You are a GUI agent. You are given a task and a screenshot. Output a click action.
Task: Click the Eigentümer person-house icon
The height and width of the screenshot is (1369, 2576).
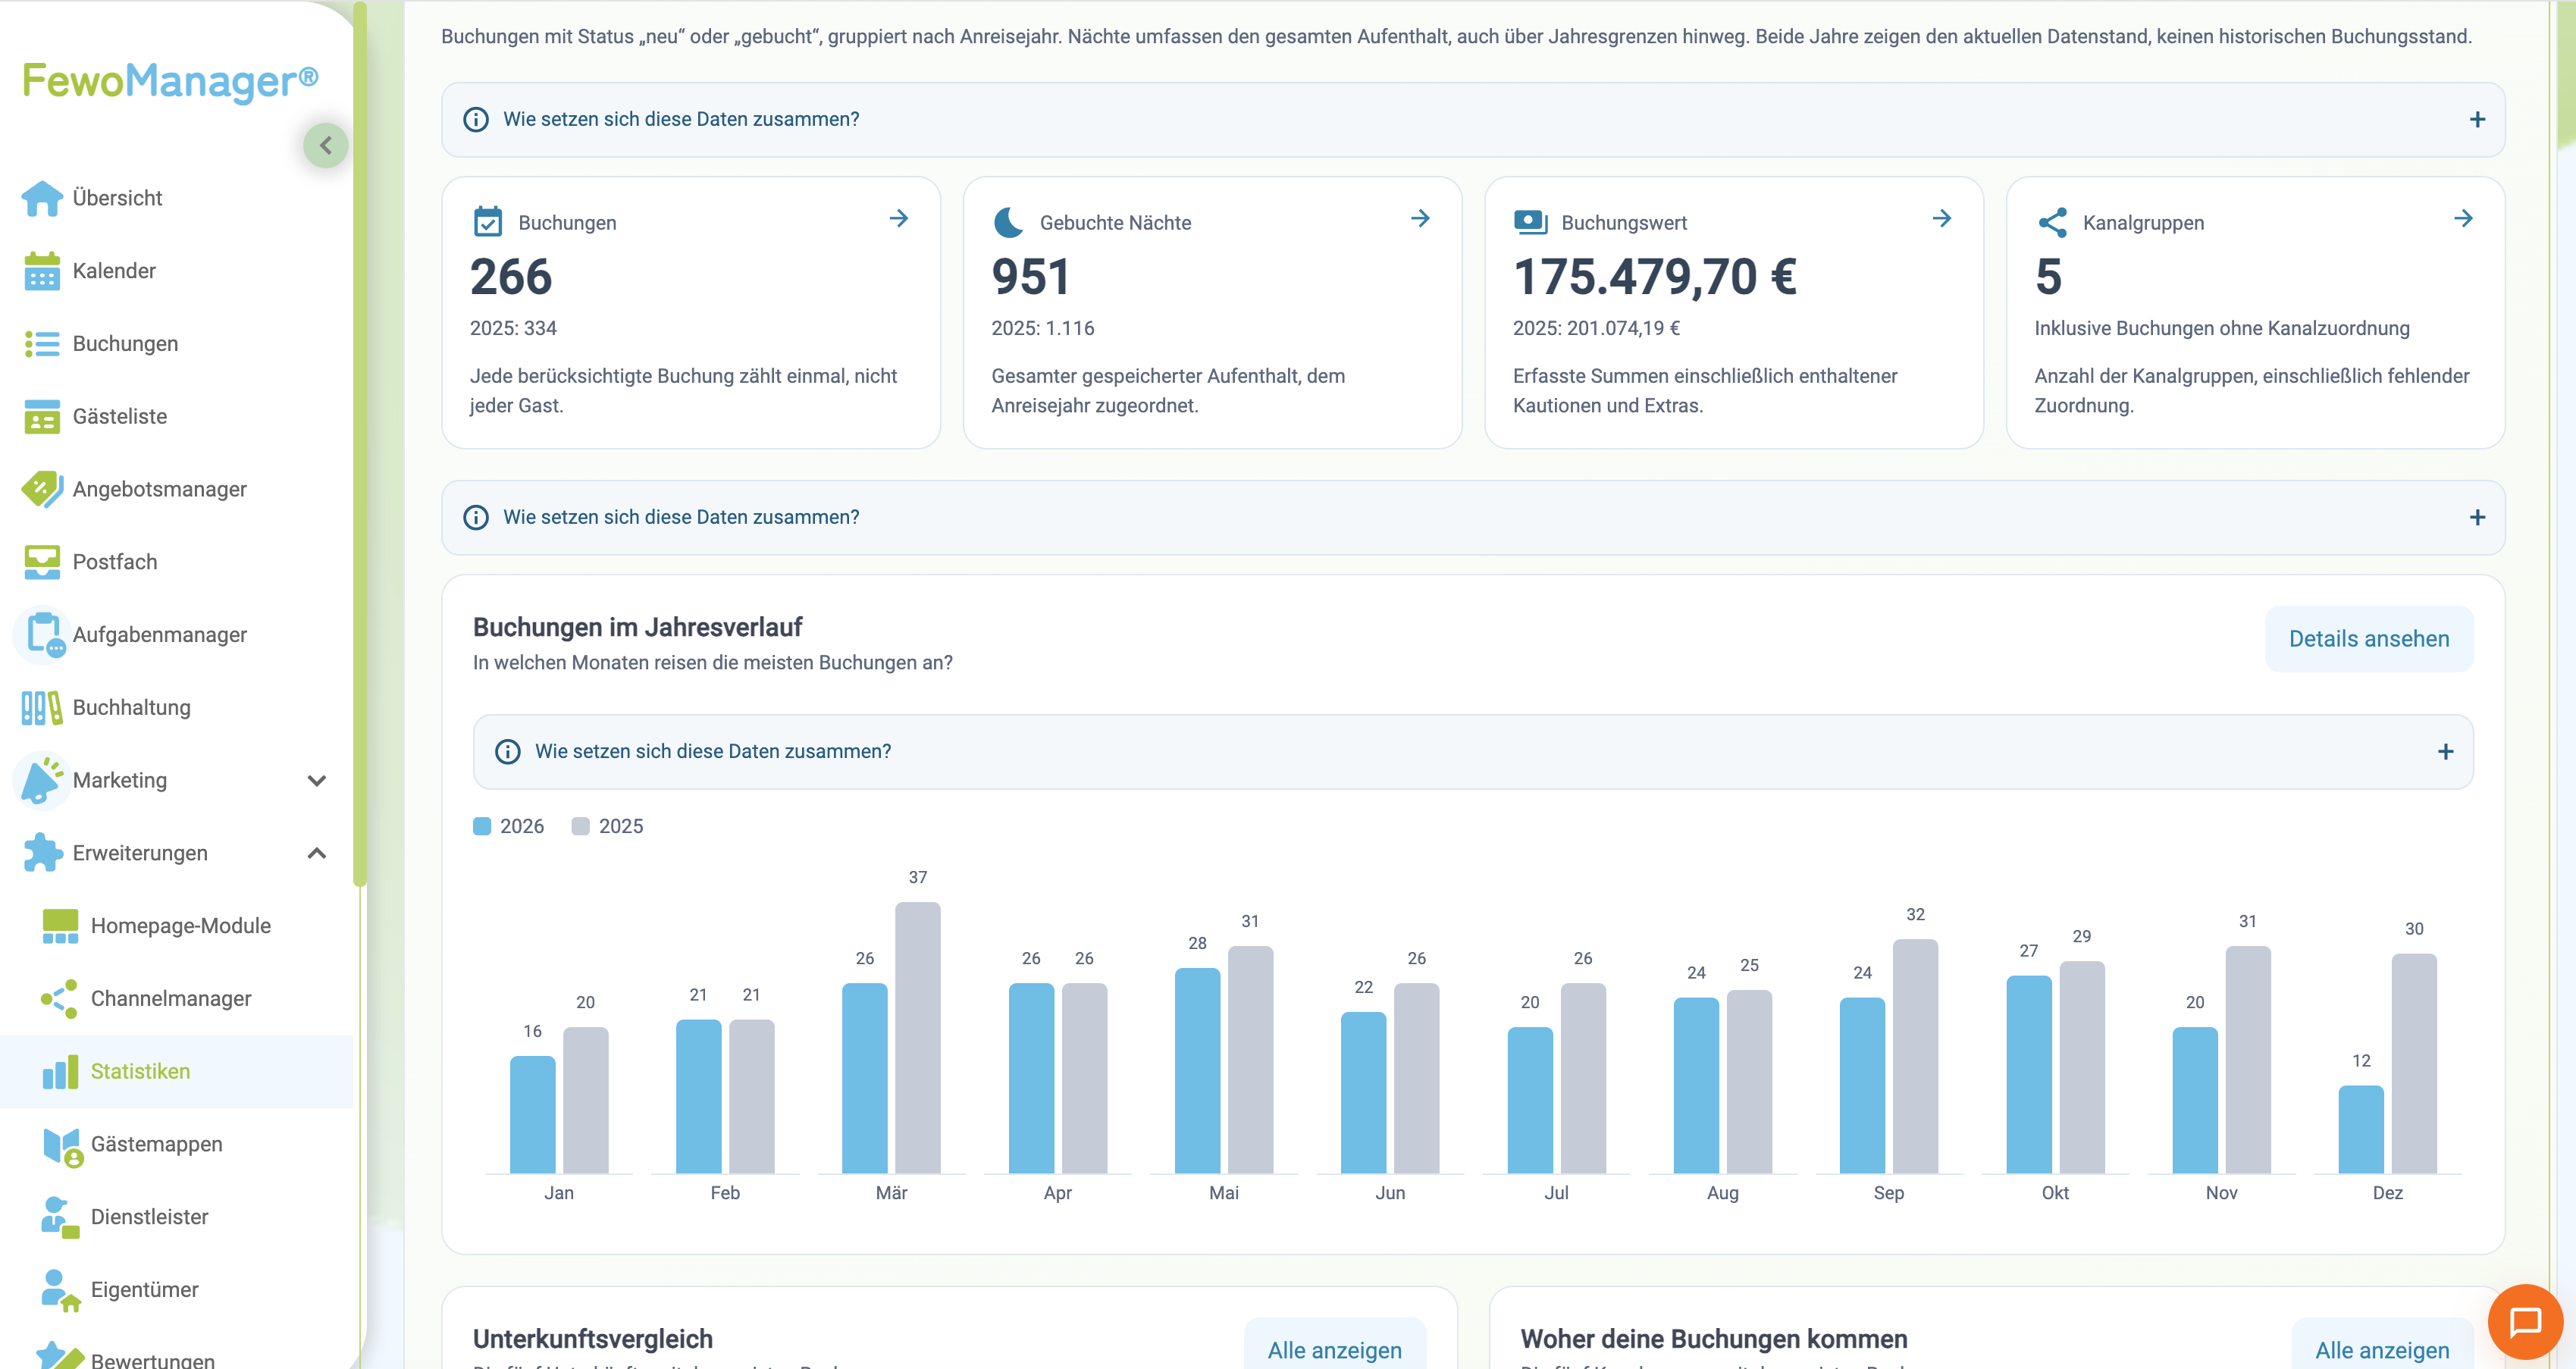[60, 1291]
